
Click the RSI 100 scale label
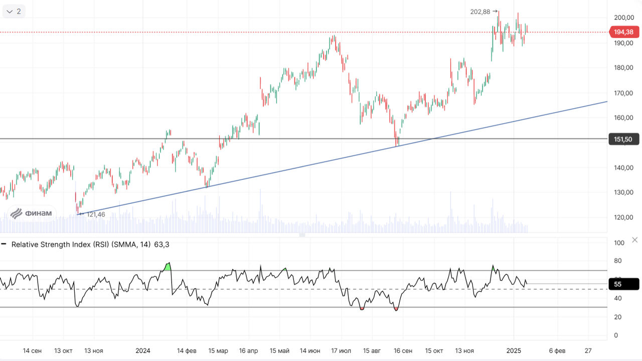(619, 243)
